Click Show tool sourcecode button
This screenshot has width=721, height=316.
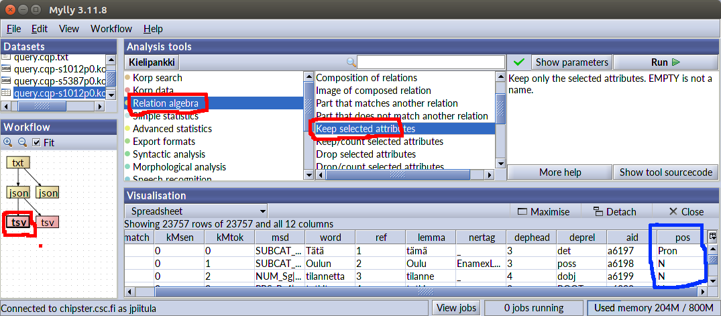tap(665, 172)
